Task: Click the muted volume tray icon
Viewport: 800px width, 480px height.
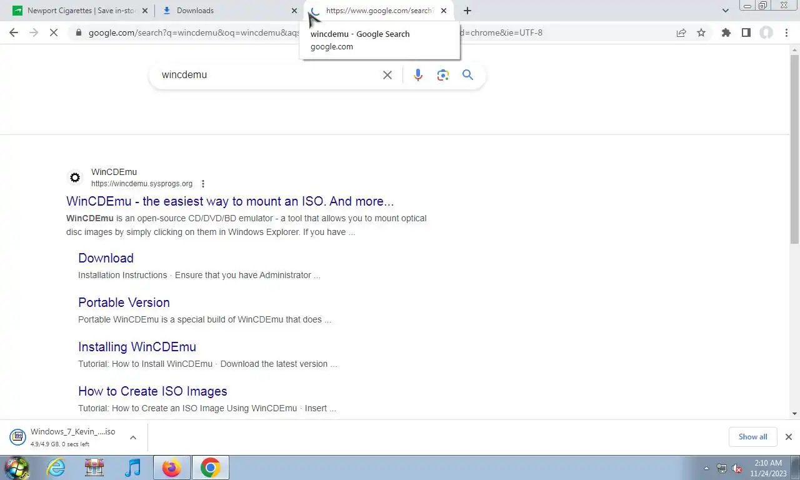Action: click(x=737, y=468)
